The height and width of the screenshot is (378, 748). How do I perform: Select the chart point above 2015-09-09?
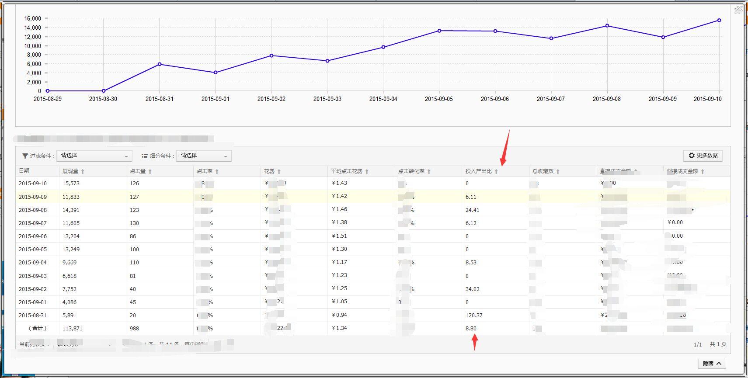tap(663, 37)
